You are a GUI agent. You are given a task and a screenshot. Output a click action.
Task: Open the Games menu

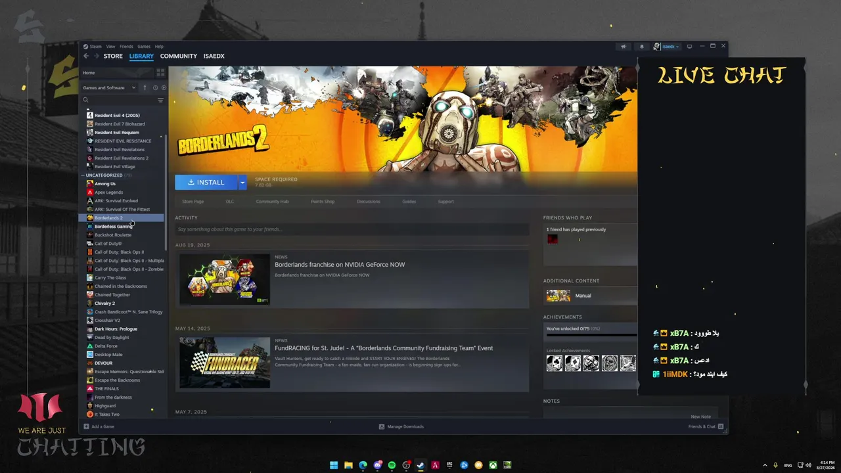coord(144,47)
